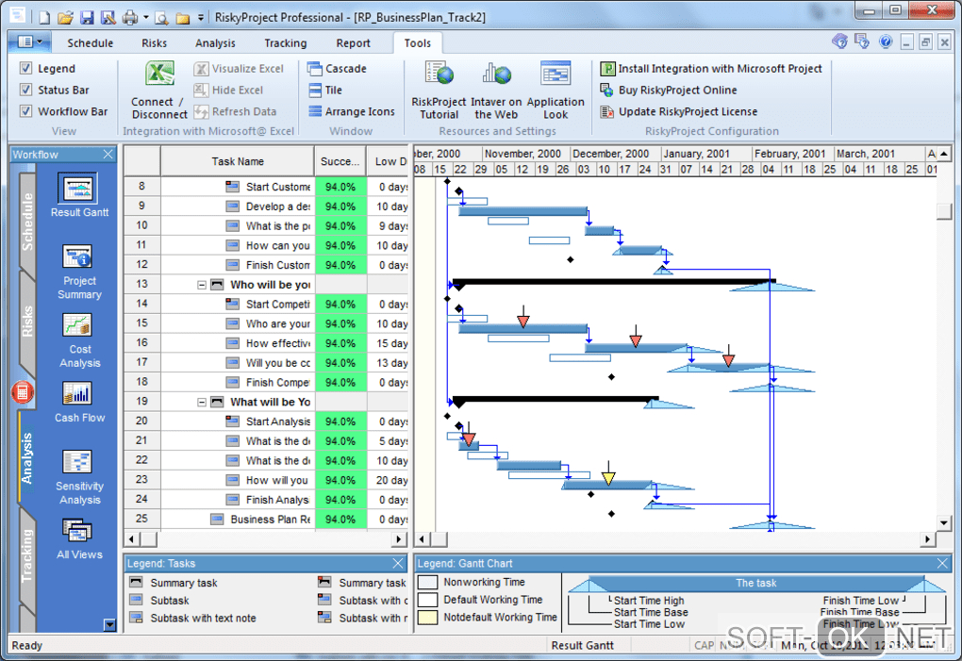The height and width of the screenshot is (661, 962).
Task: Open the Sensitivity Analysis view icon
Action: click(x=78, y=462)
